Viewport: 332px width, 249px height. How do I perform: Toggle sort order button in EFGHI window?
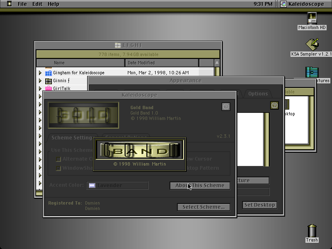(217, 63)
